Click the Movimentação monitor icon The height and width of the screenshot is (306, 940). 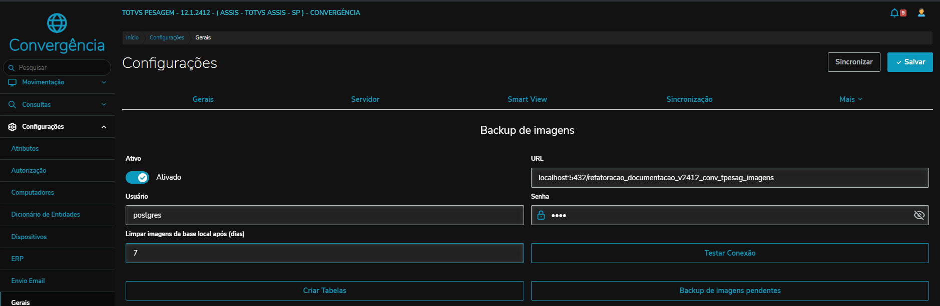pyautogui.click(x=13, y=82)
